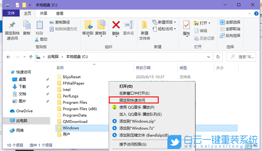Screen dimensions: 262x151
Task: Choose 使用 QQ音乐 播放(P)
Action: 137,107
